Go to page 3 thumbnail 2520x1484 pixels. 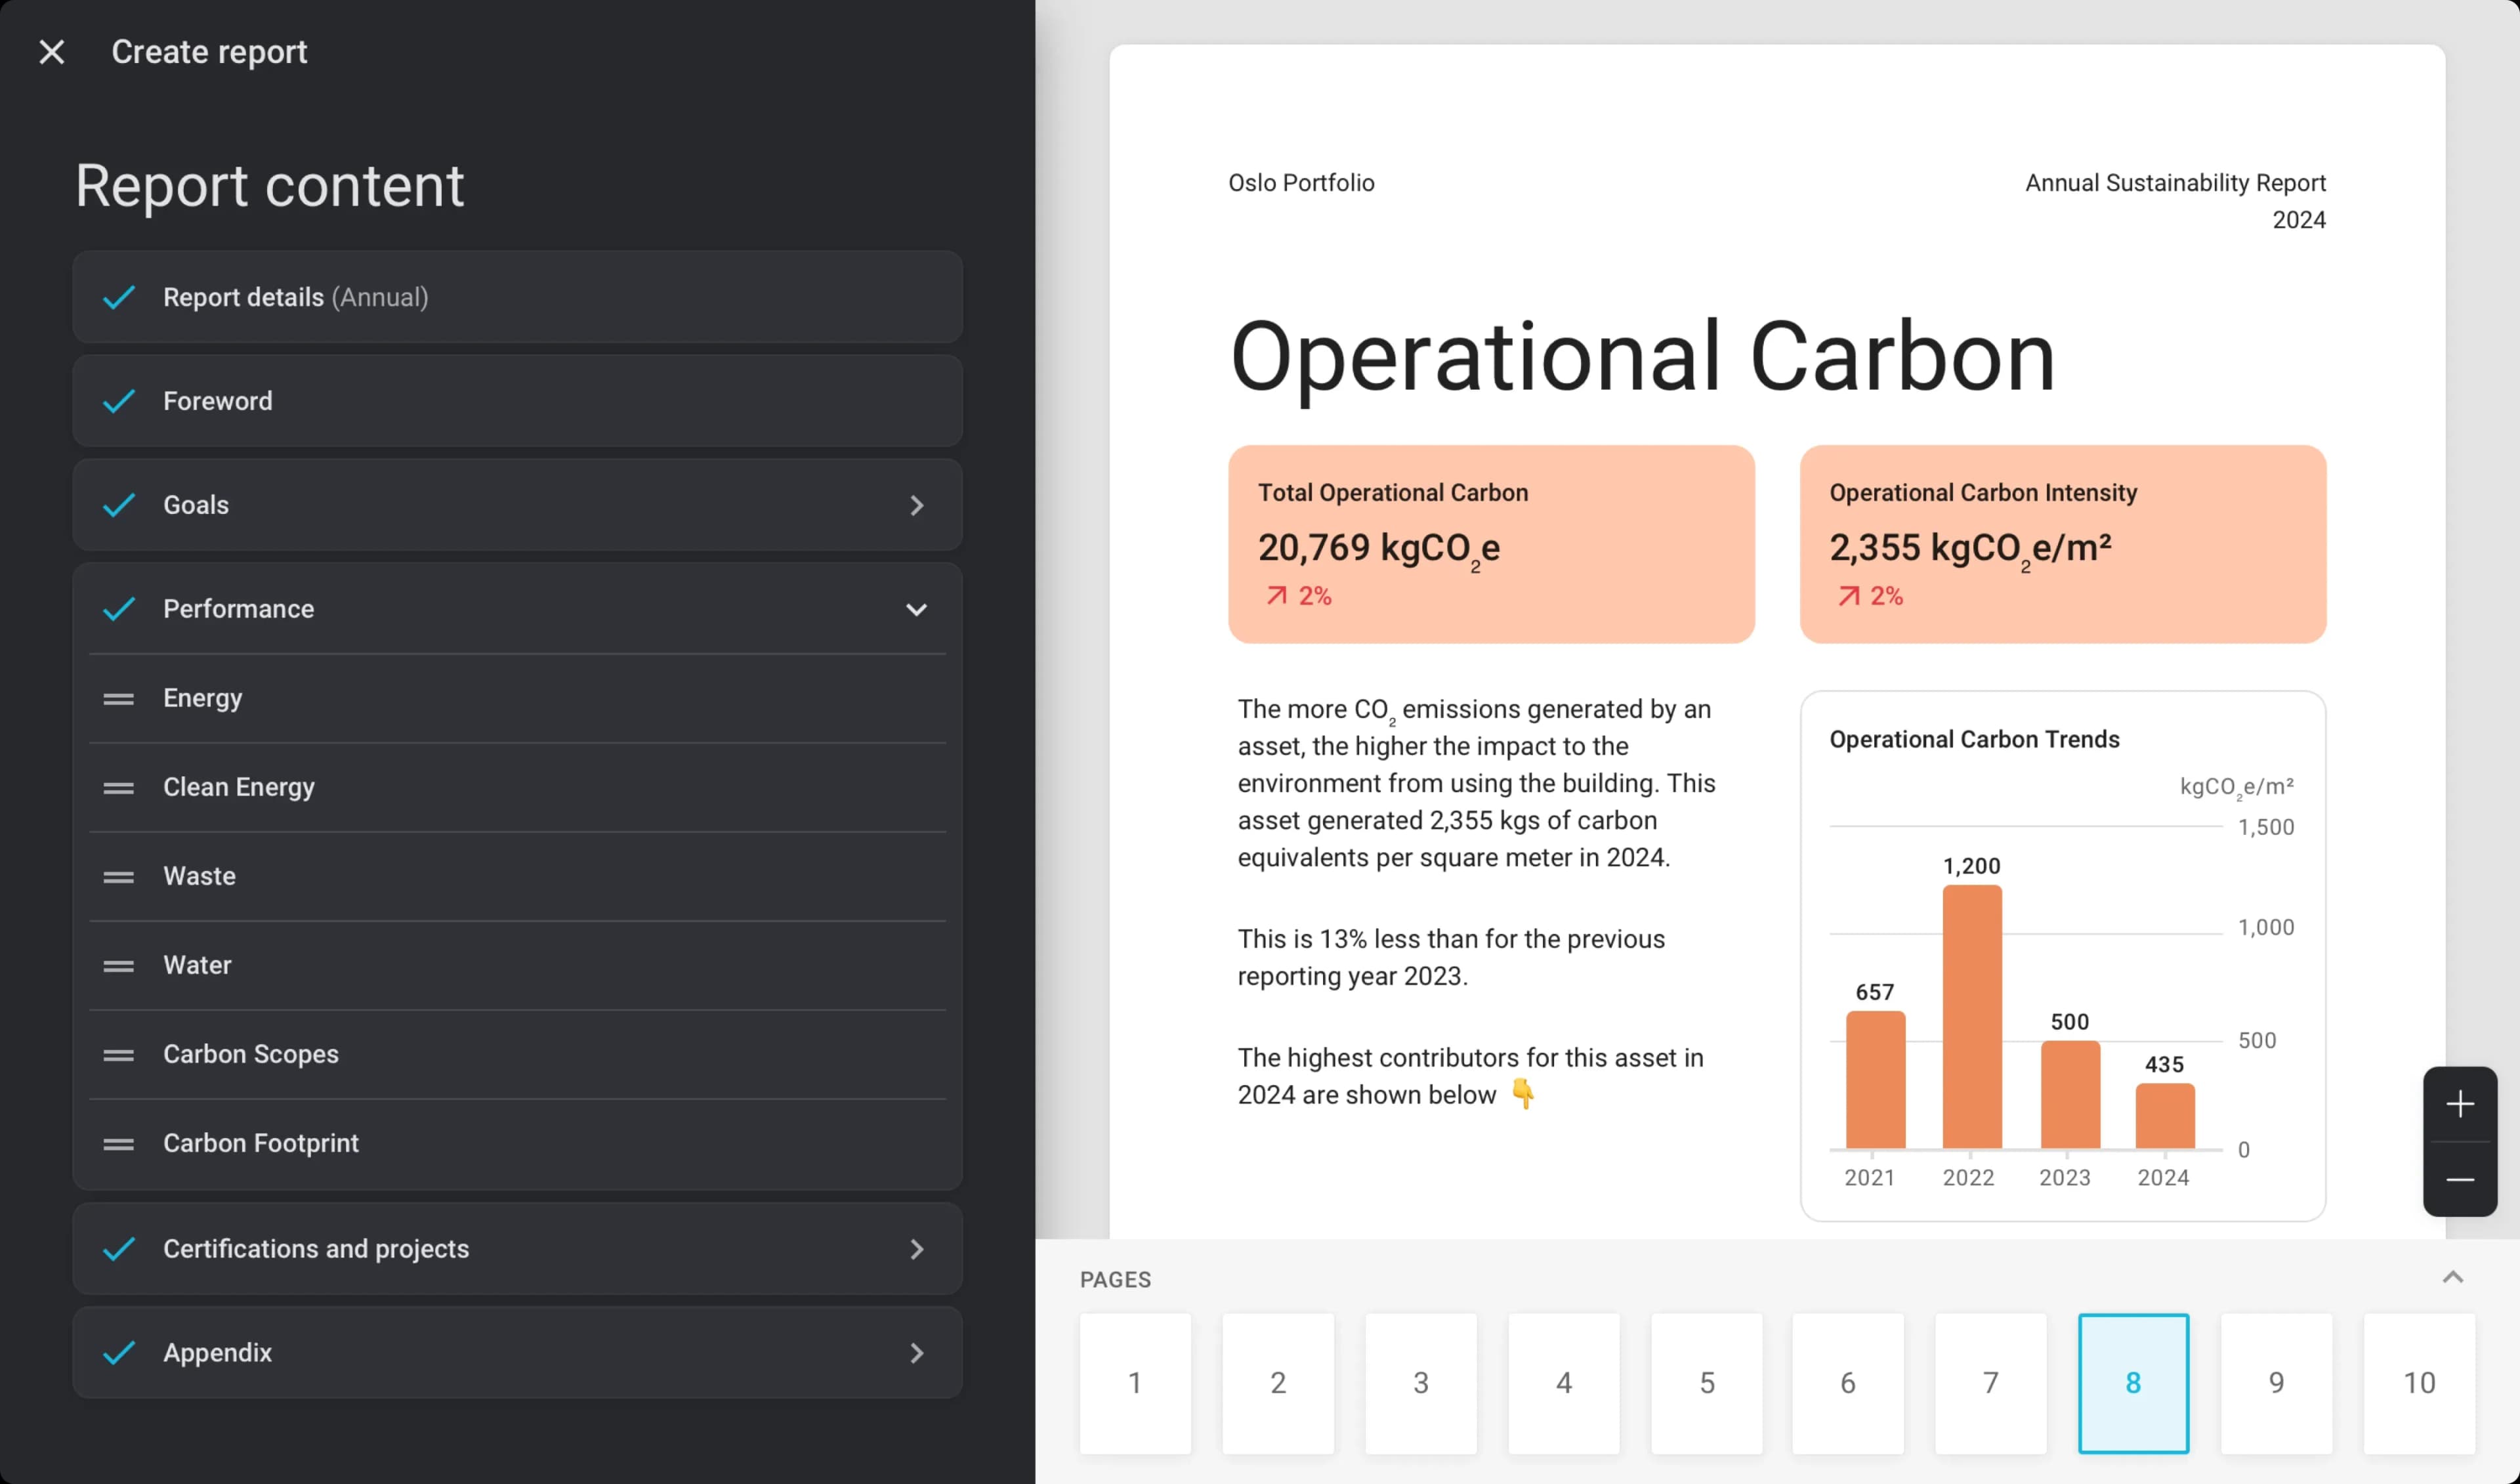[x=1421, y=1384]
